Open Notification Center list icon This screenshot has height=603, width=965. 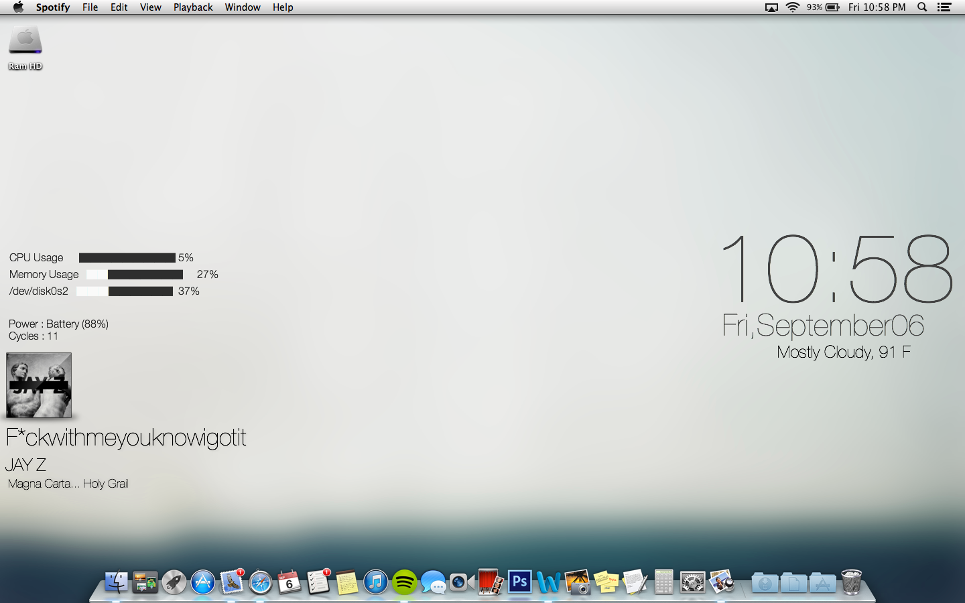944,7
